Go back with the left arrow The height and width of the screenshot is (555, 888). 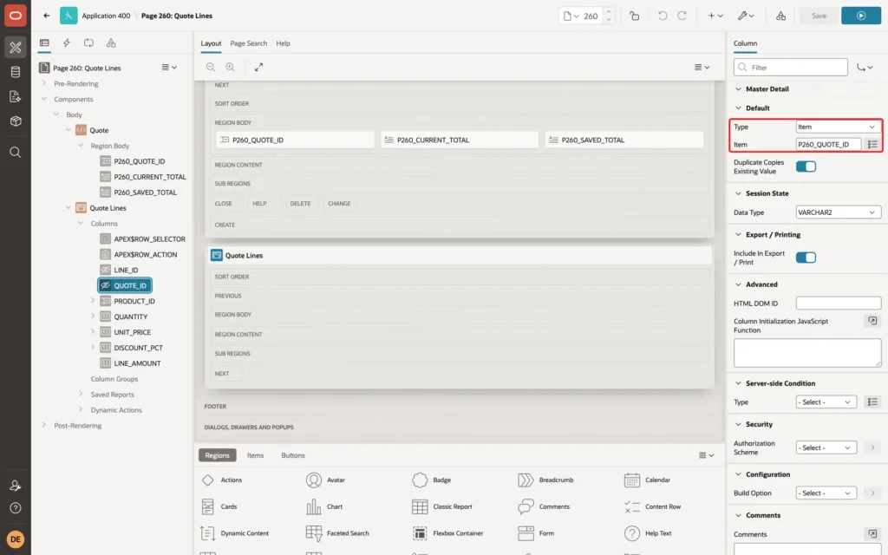(x=47, y=16)
